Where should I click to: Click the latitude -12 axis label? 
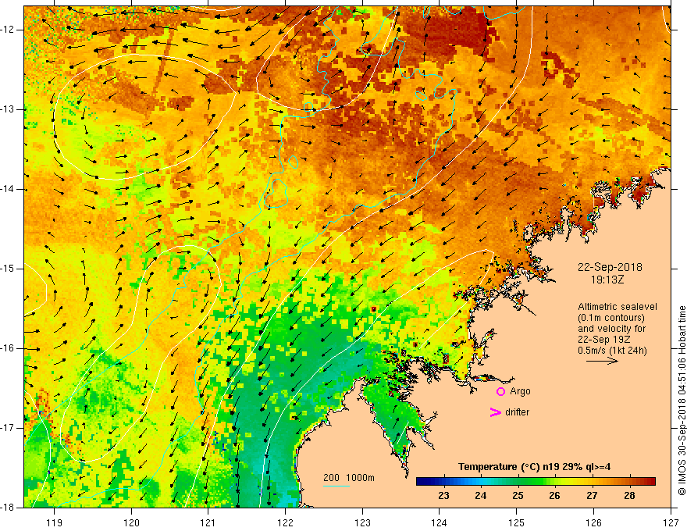[8, 30]
